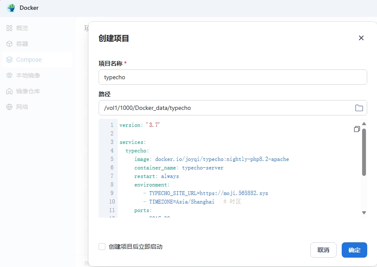The width and height of the screenshot is (377, 267).
Task: Click the # 时区 comment text
Action: [x=232, y=202]
